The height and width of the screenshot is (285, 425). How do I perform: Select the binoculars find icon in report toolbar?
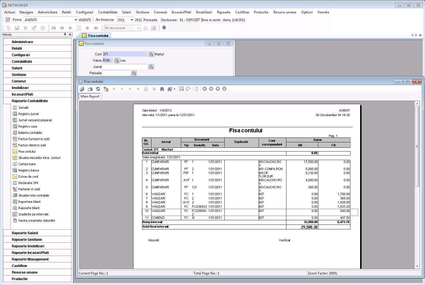click(162, 89)
